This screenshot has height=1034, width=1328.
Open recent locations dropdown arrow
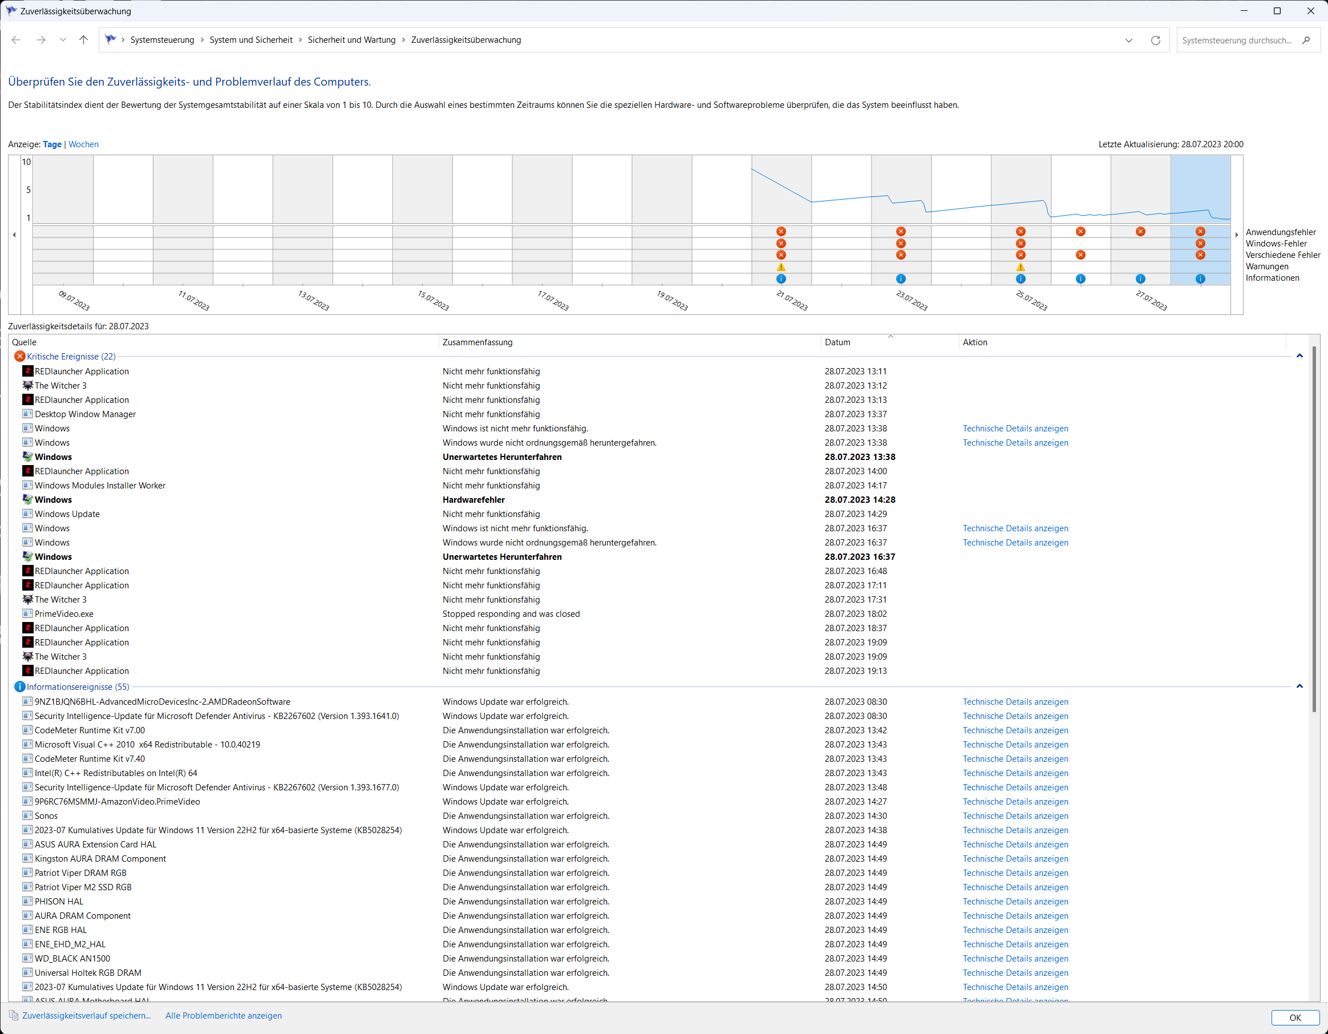(63, 40)
